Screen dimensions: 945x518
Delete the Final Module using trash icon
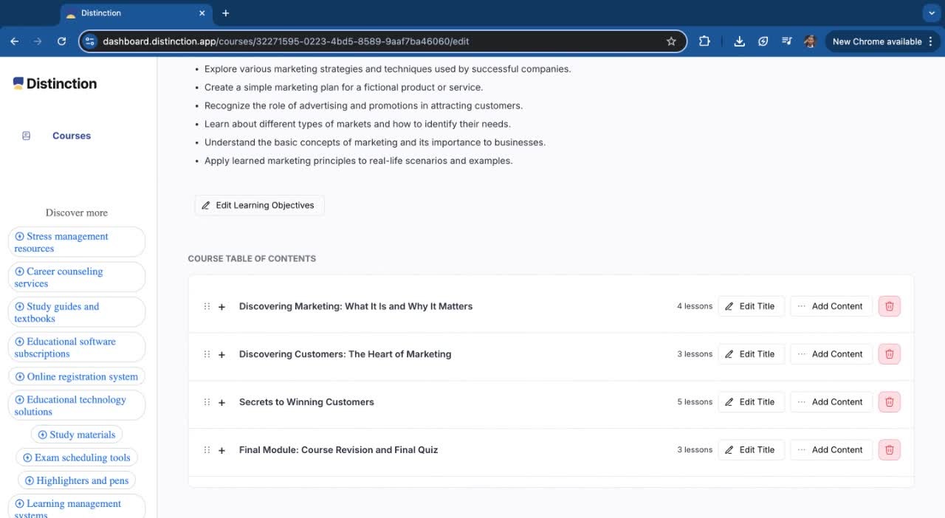click(889, 450)
